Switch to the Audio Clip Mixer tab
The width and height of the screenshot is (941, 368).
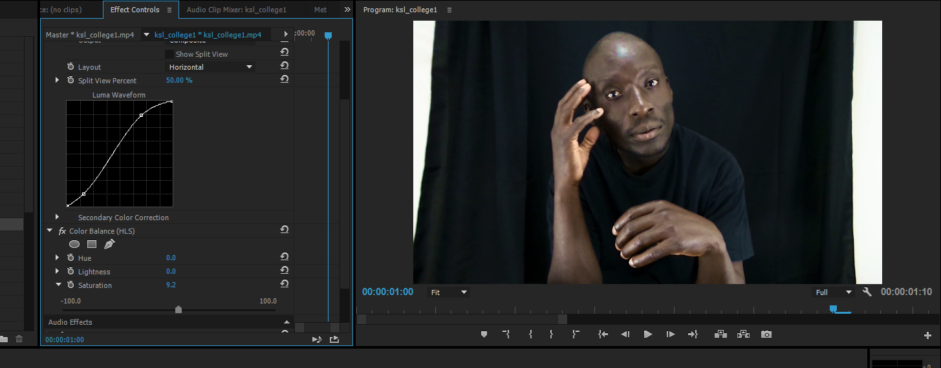point(236,10)
